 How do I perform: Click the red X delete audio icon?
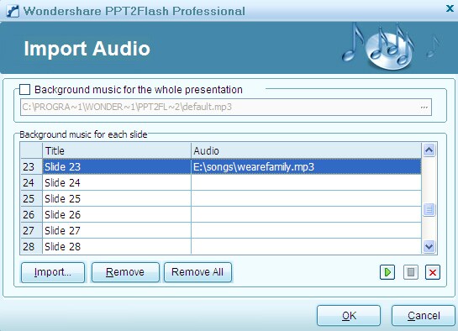[433, 272]
